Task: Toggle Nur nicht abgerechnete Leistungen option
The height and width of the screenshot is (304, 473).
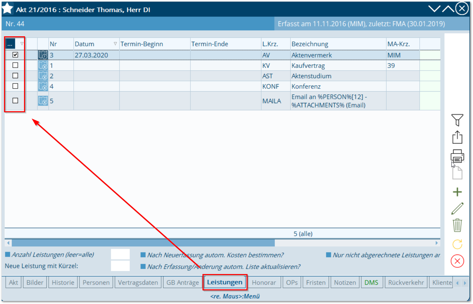Action: click(329, 255)
